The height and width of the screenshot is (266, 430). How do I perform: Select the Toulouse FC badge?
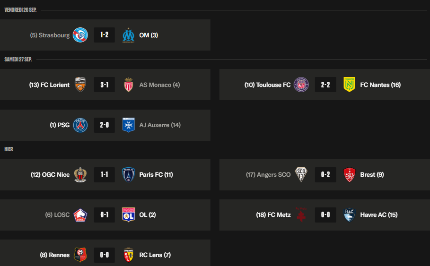301,85
